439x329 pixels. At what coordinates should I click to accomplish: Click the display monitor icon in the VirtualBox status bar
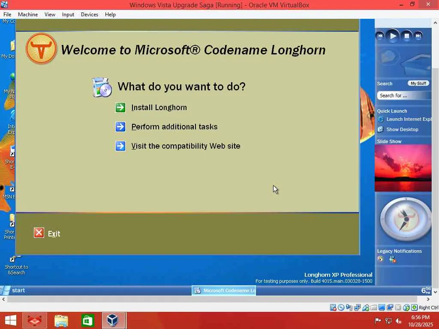point(382,308)
